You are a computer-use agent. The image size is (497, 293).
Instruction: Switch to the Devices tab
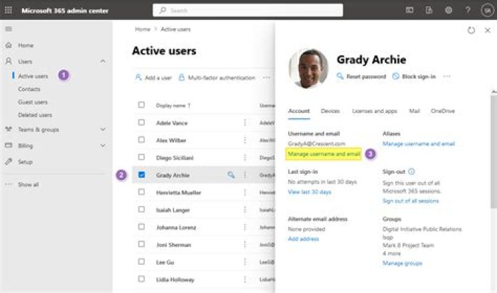coord(330,111)
